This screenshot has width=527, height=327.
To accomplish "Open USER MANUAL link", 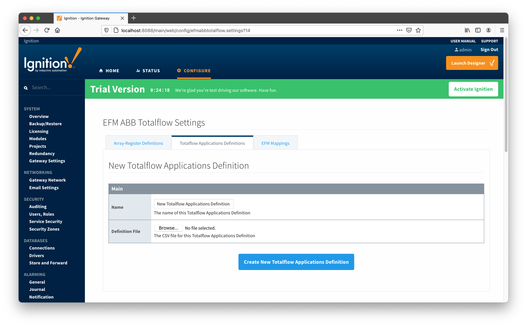I will (x=463, y=41).
